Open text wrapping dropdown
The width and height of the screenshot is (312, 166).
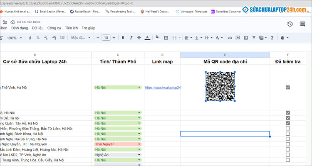point(208,38)
